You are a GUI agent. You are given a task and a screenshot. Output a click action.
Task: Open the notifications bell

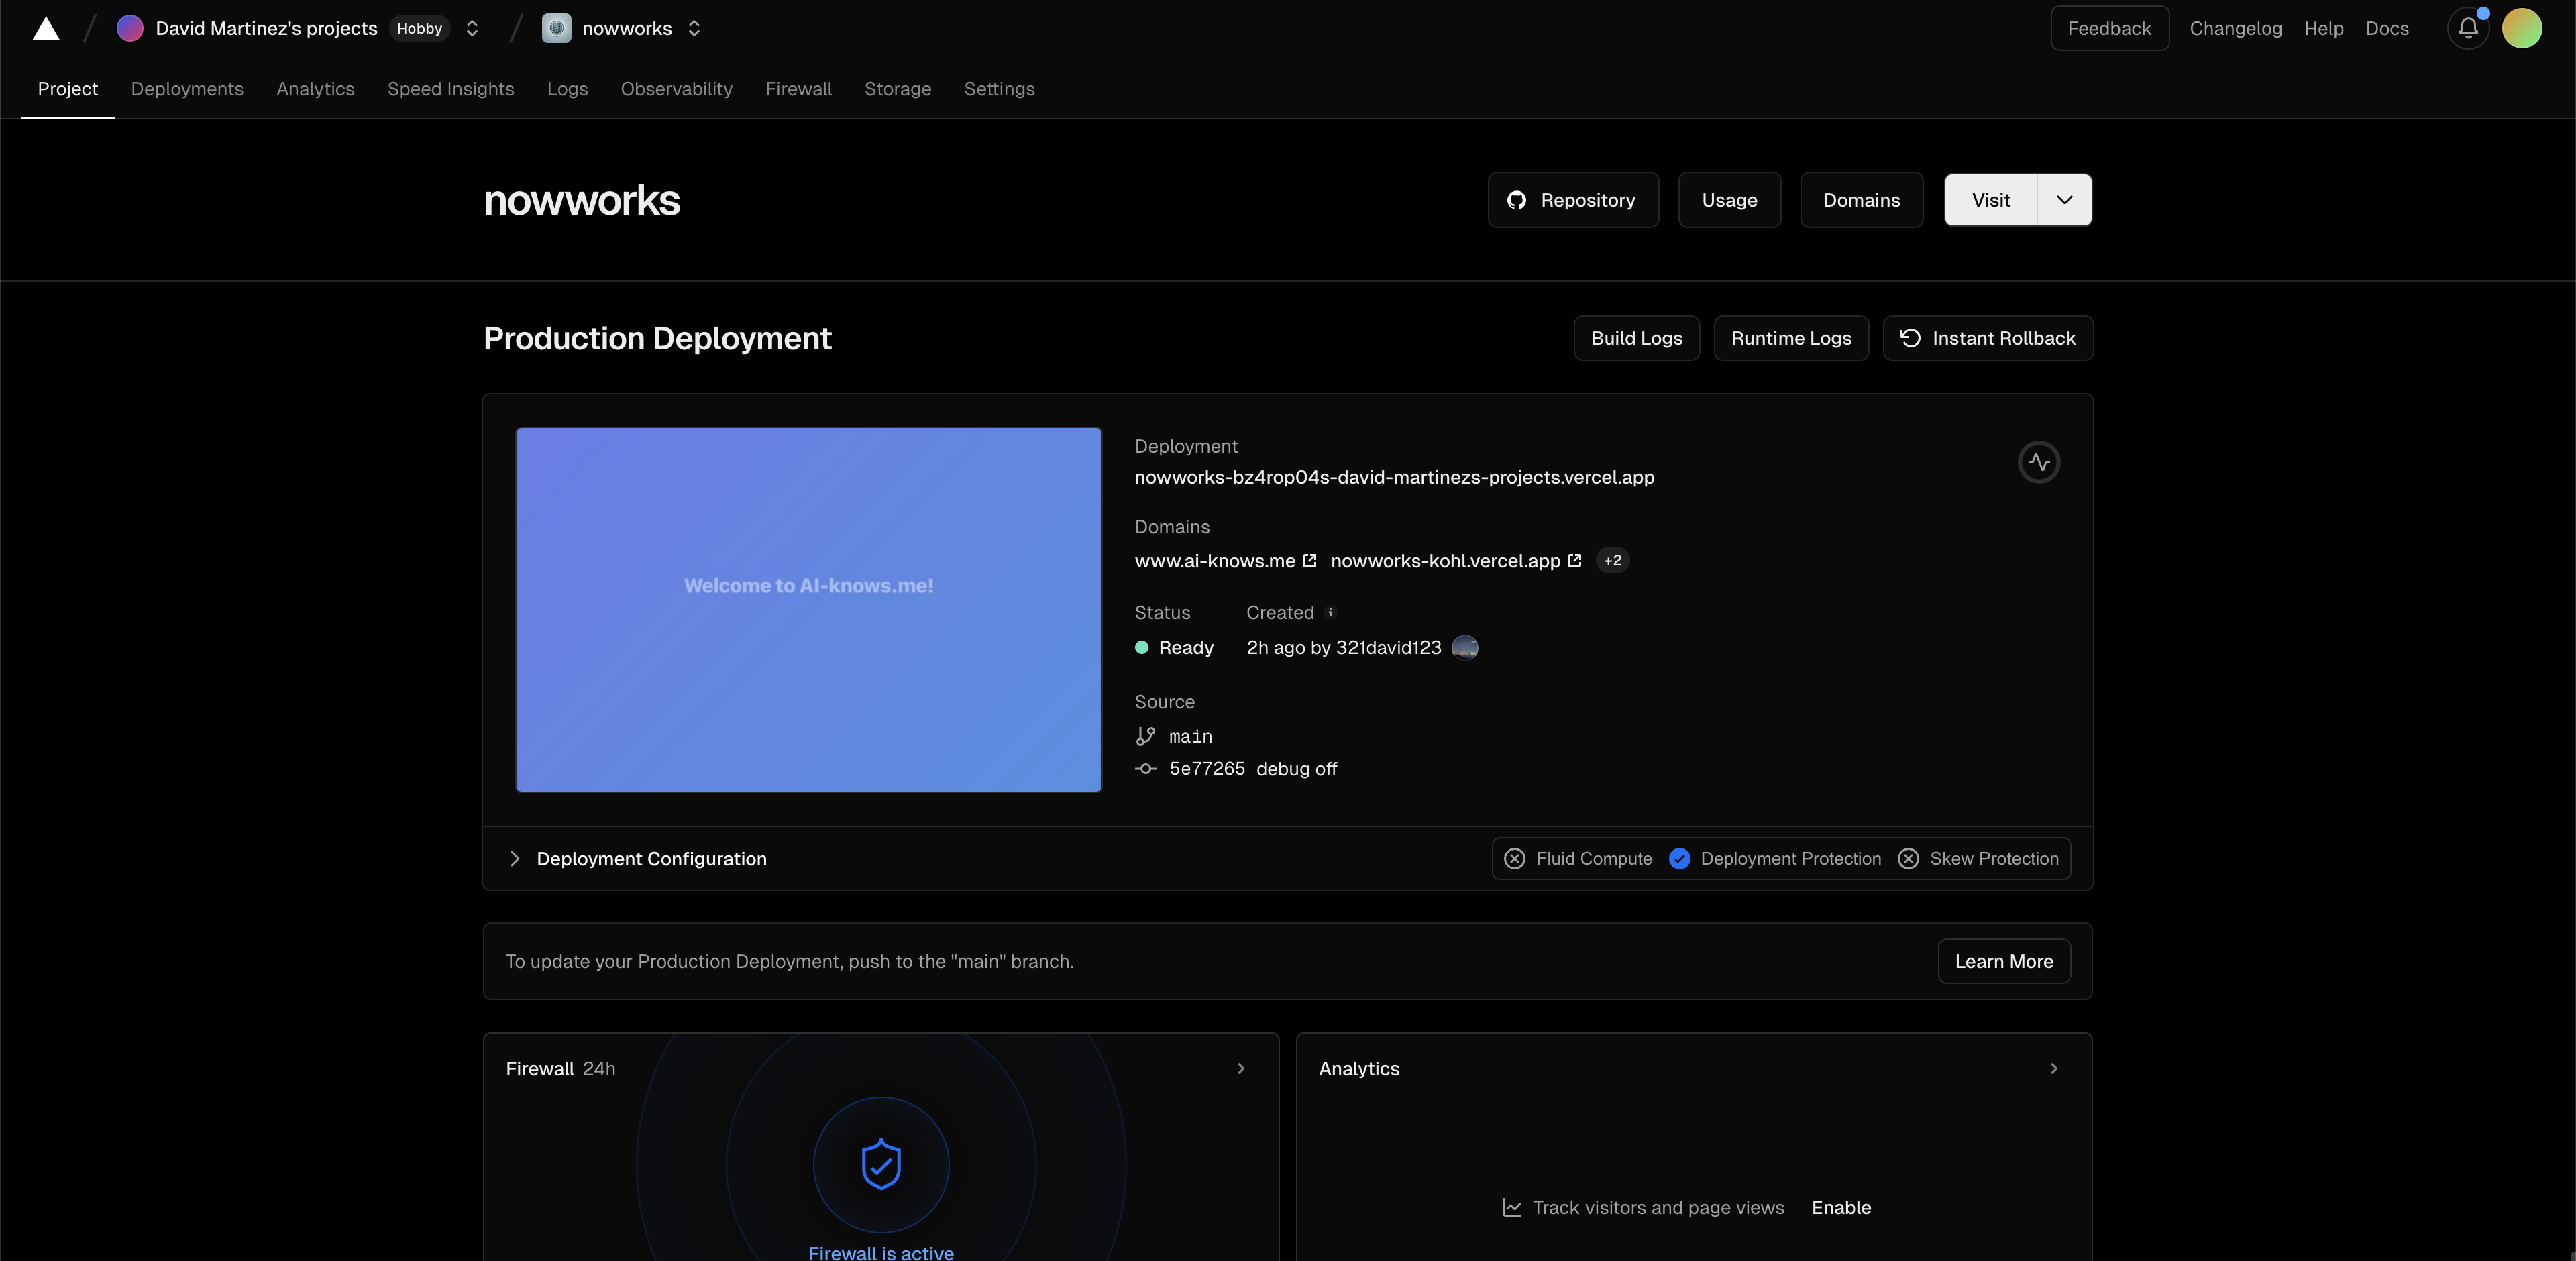tap(2467, 28)
